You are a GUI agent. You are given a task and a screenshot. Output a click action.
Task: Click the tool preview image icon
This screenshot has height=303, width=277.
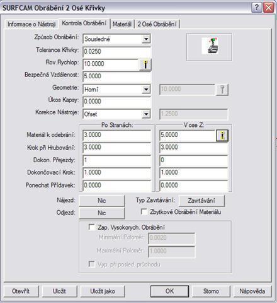(210, 46)
